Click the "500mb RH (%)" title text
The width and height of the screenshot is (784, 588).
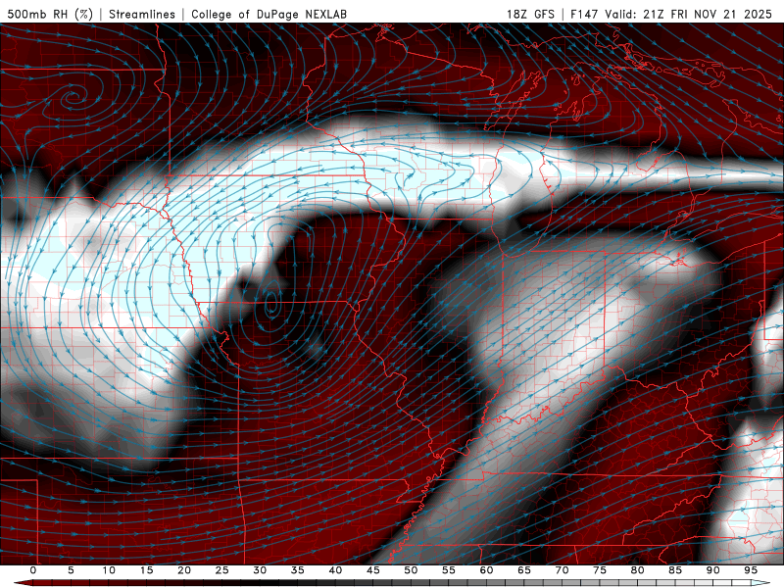(50, 14)
